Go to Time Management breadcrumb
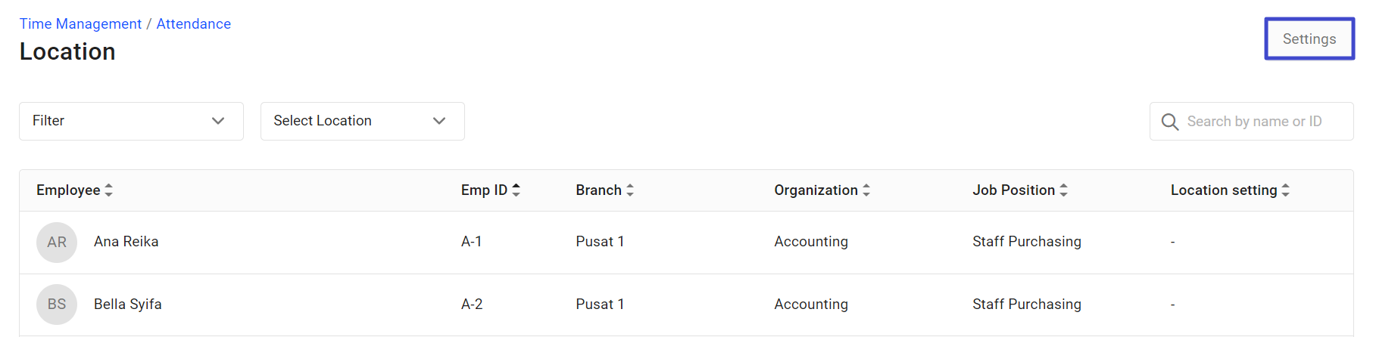Viewport: 1373px width, 337px height. click(x=80, y=24)
